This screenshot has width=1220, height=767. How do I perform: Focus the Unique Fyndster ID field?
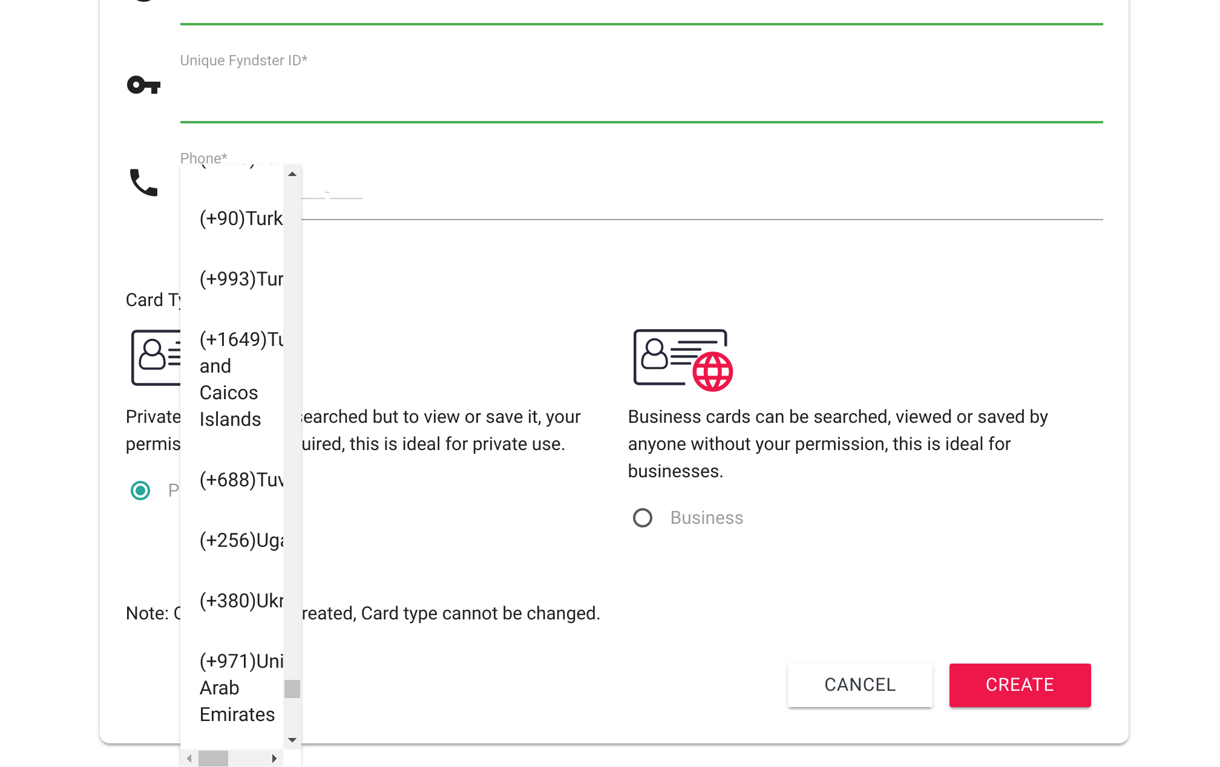click(x=641, y=92)
